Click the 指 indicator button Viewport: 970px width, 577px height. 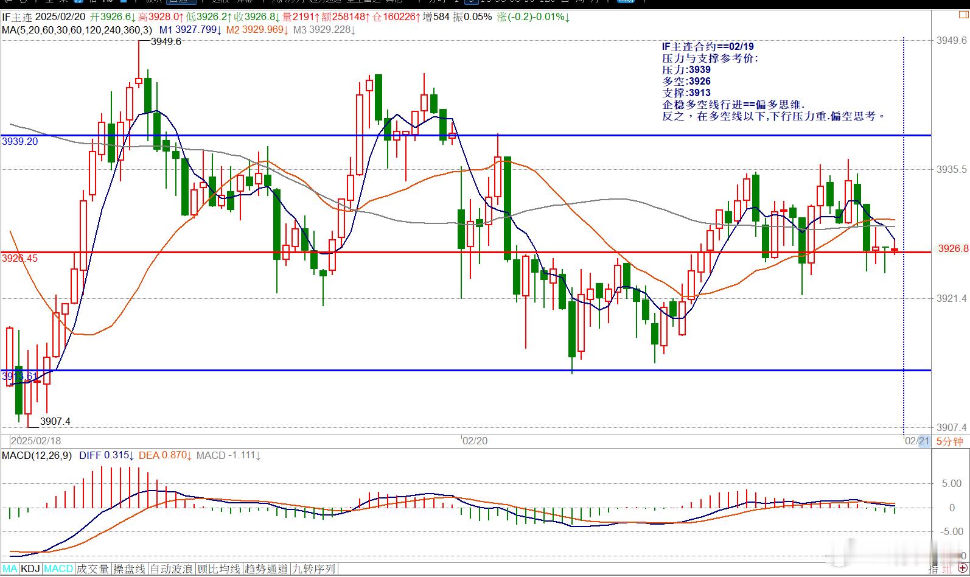(x=933, y=568)
